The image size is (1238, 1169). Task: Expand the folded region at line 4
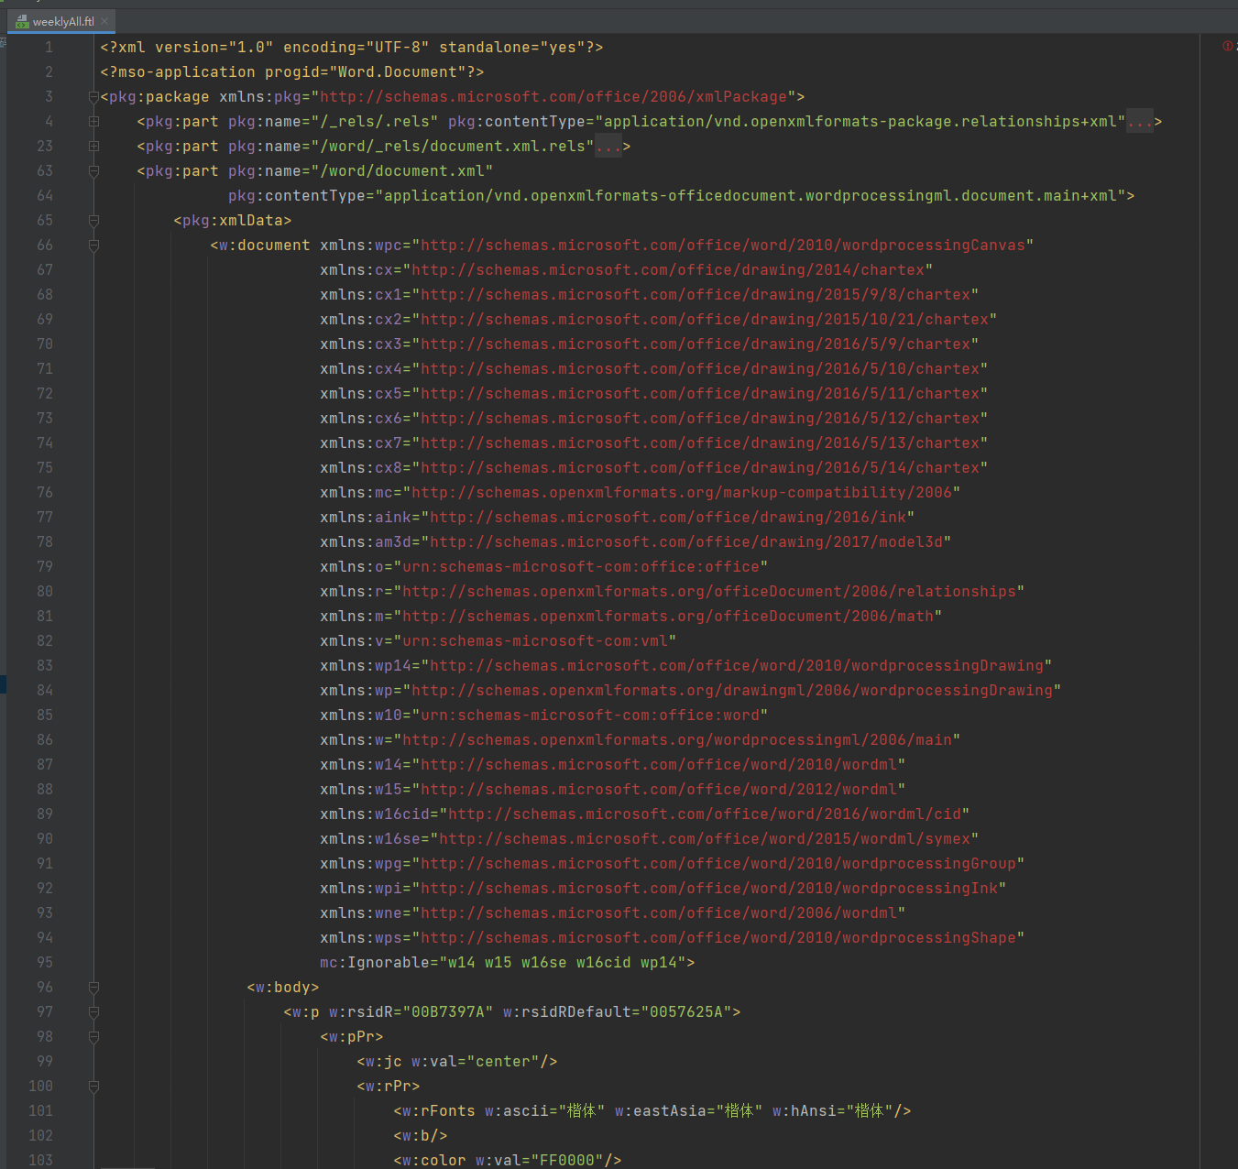click(x=93, y=122)
